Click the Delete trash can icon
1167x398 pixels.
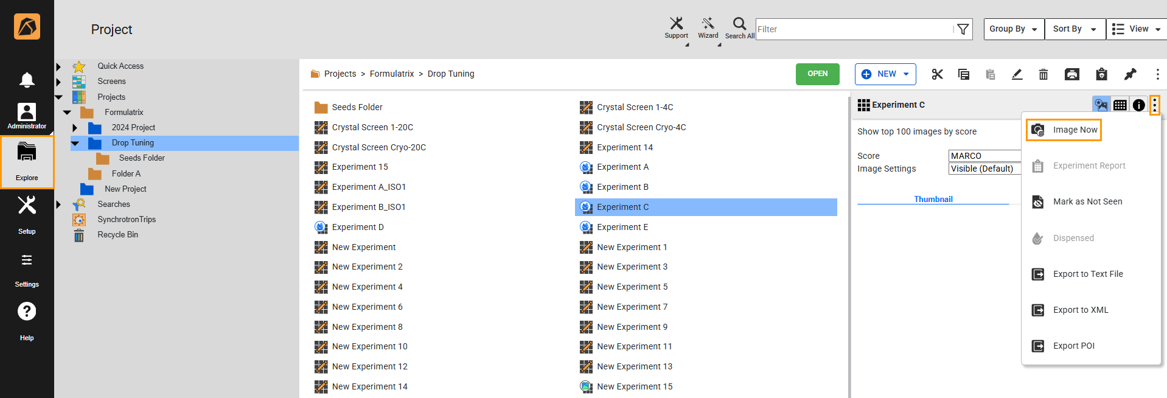[1043, 74]
